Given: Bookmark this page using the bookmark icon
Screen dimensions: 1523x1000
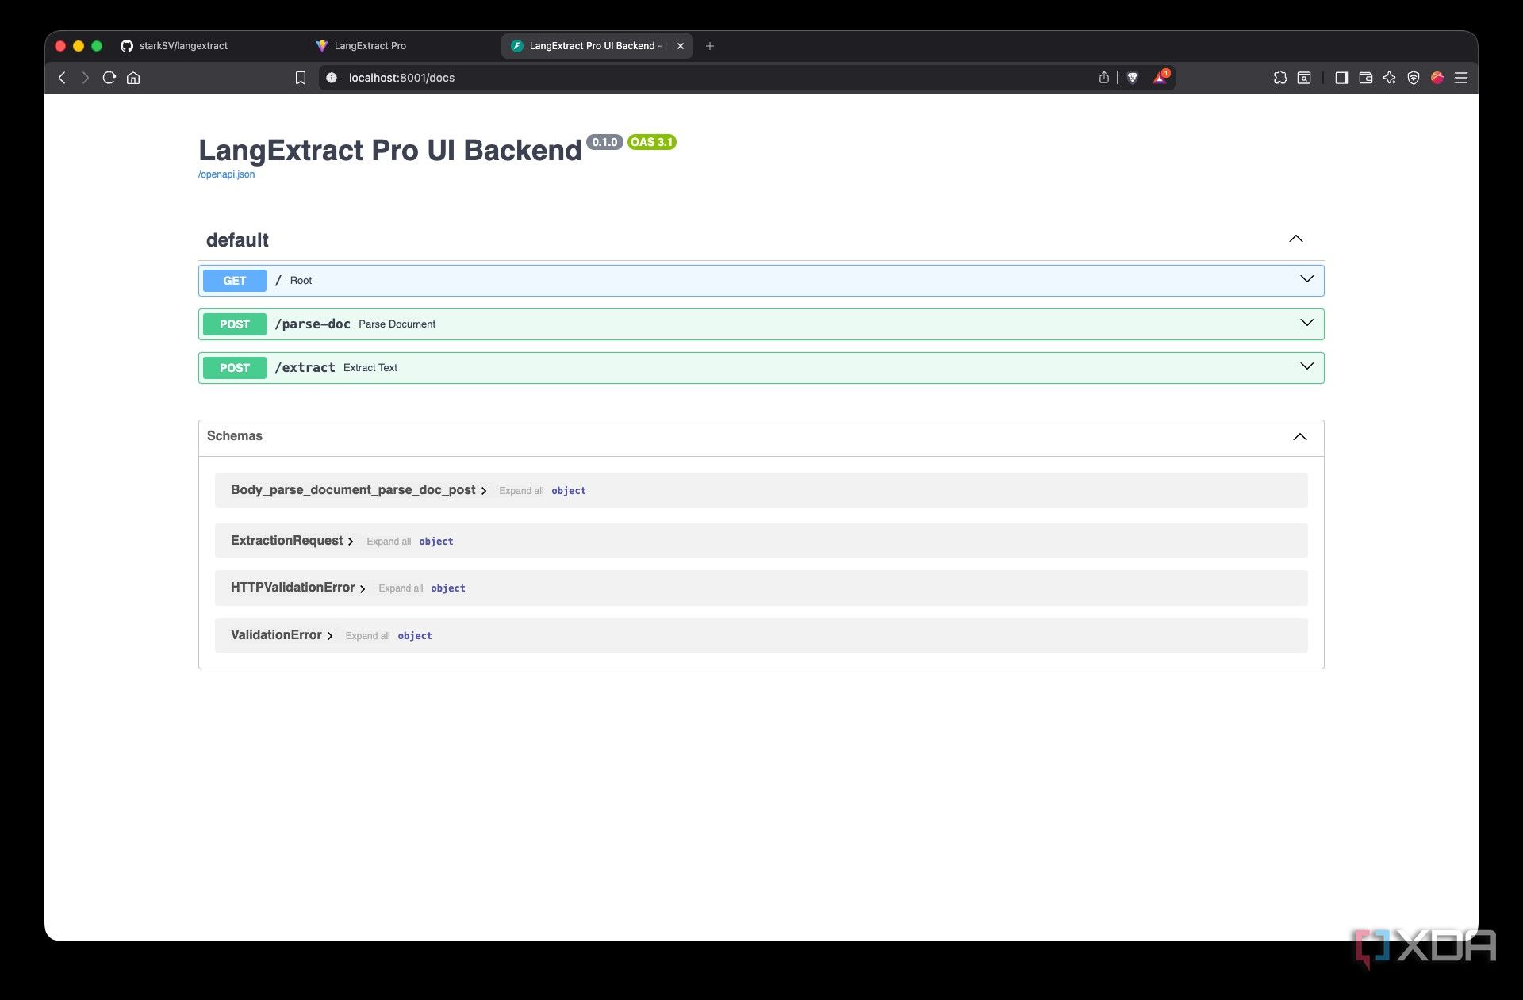Looking at the screenshot, I should [x=300, y=78].
